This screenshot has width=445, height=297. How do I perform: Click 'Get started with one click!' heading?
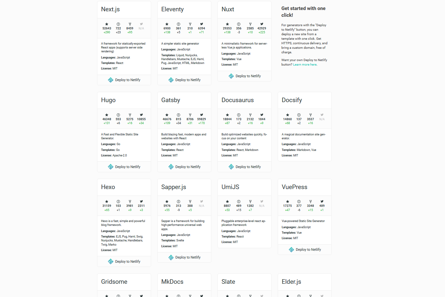(x=304, y=12)
